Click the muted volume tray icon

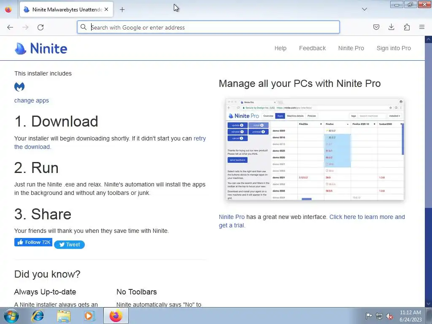[389, 316]
